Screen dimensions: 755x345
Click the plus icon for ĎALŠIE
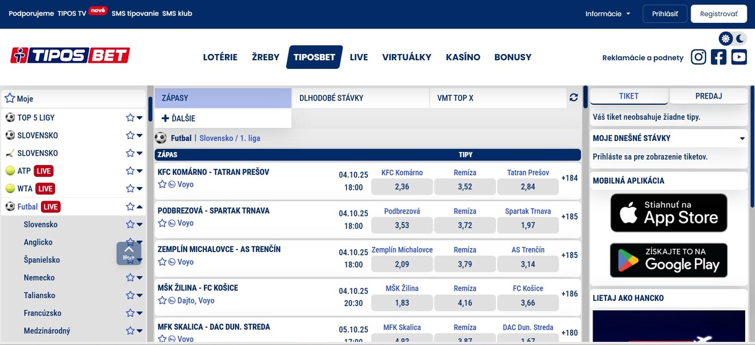pyautogui.click(x=165, y=118)
